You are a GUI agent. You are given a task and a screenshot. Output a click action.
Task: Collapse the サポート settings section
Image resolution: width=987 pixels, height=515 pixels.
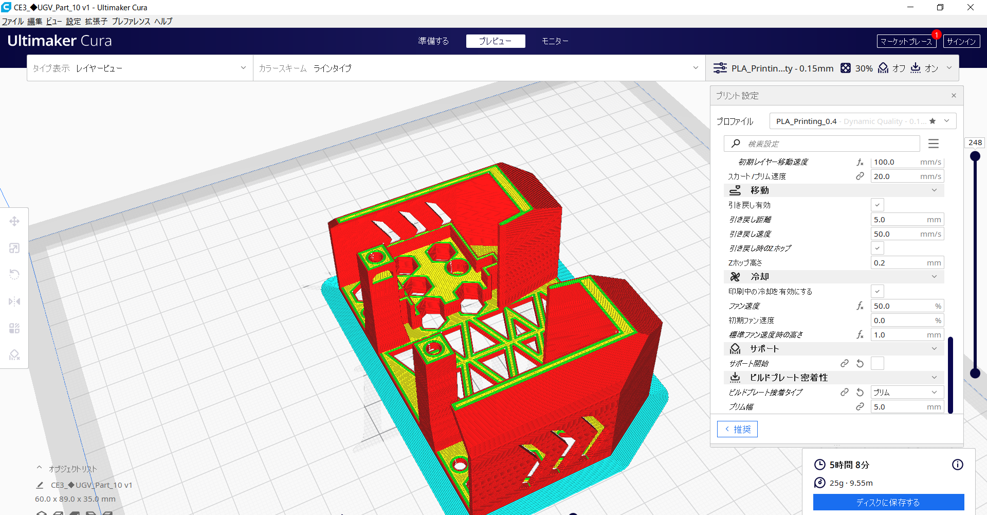(x=834, y=349)
